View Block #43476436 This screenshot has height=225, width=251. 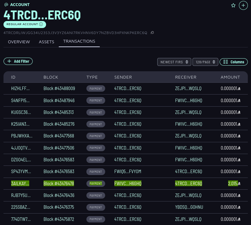[x=59, y=195]
